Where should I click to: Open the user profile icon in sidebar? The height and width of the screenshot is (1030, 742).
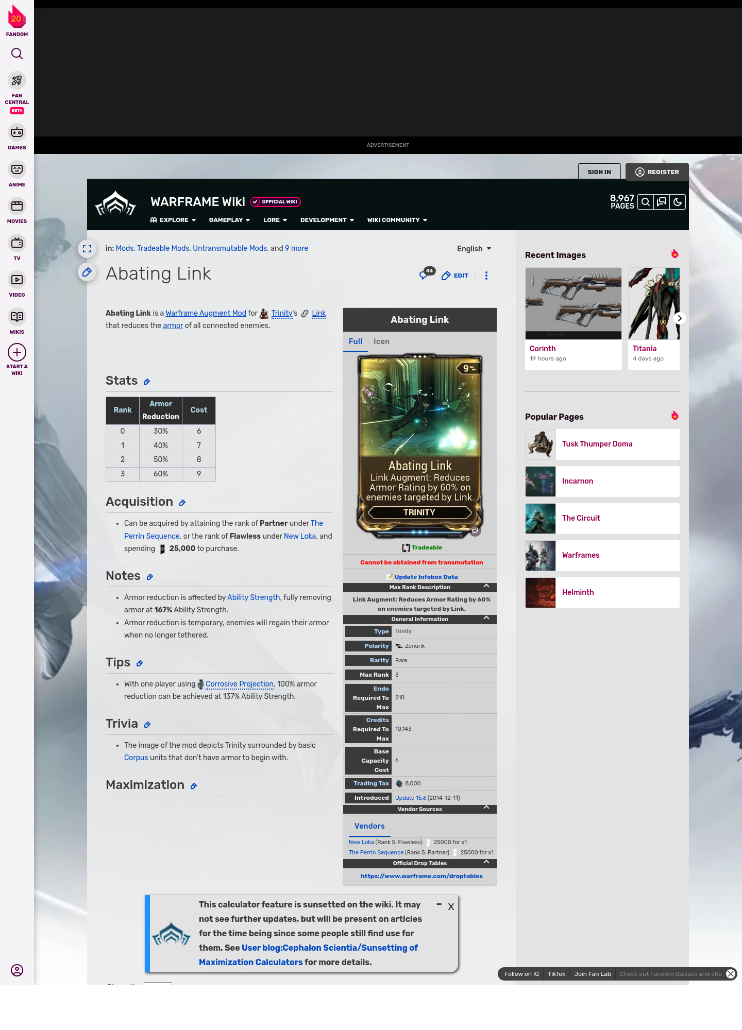click(17, 970)
